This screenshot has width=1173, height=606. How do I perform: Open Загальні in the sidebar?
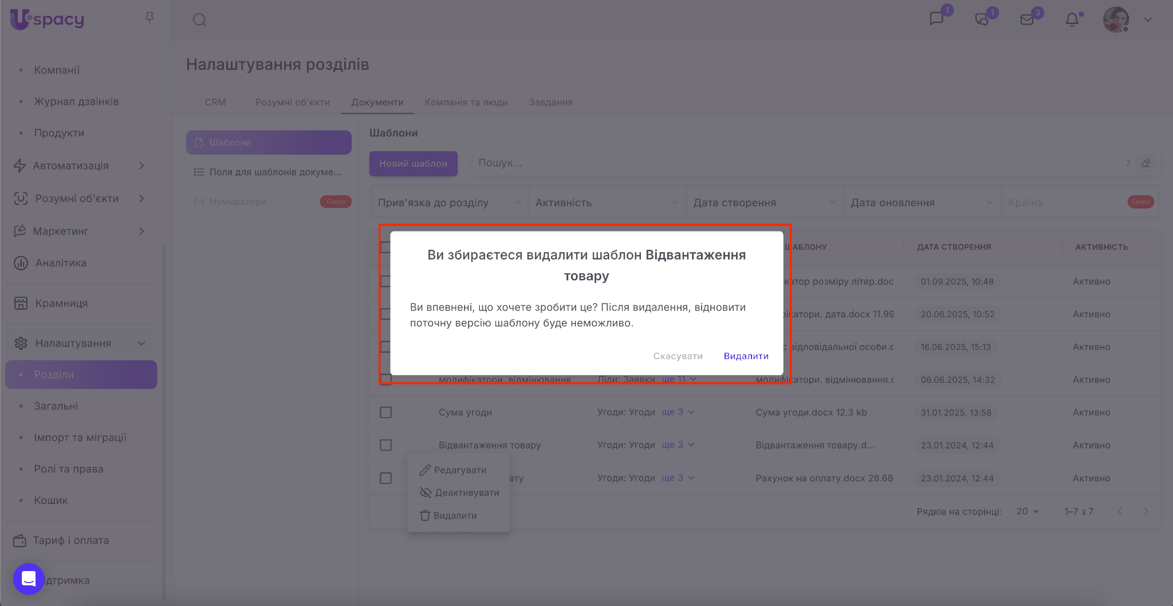56,406
